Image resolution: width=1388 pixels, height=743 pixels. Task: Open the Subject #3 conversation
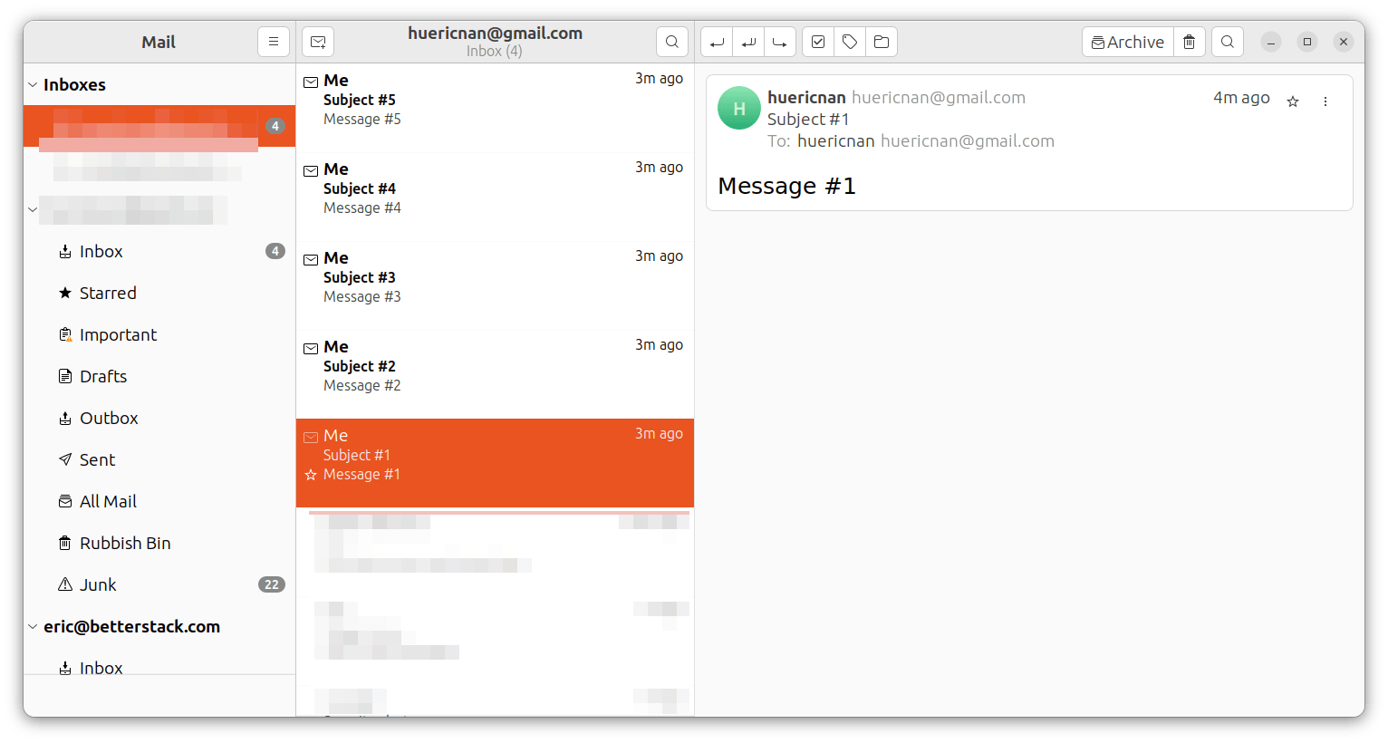tap(495, 285)
